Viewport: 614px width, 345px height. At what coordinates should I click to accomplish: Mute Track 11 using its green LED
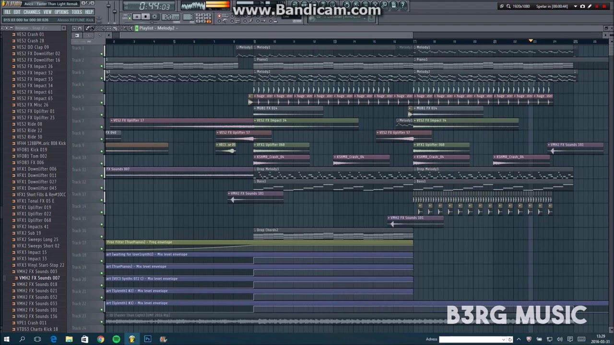tap(102, 175)
